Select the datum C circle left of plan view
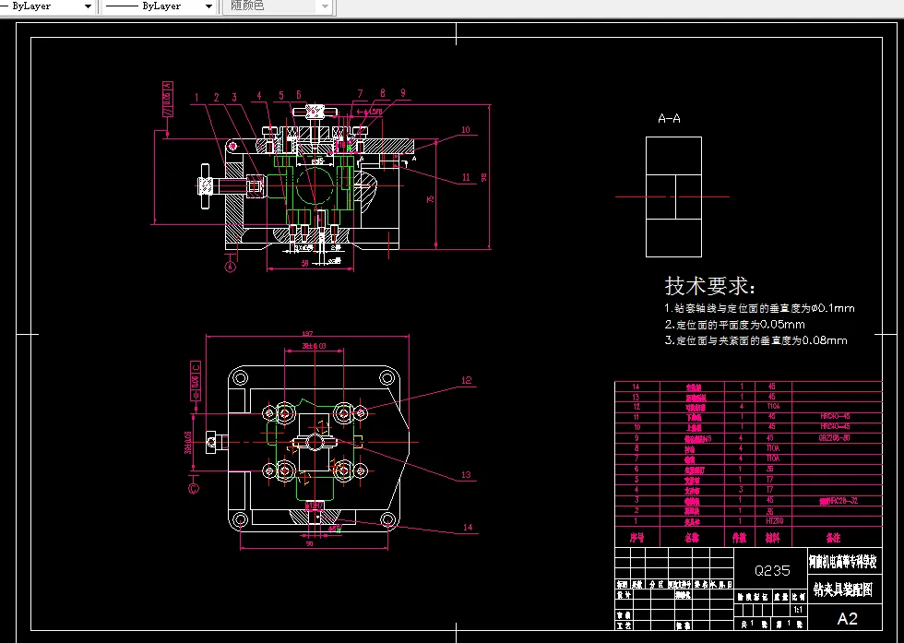This screenshot has height=643, width=904. 194,488
